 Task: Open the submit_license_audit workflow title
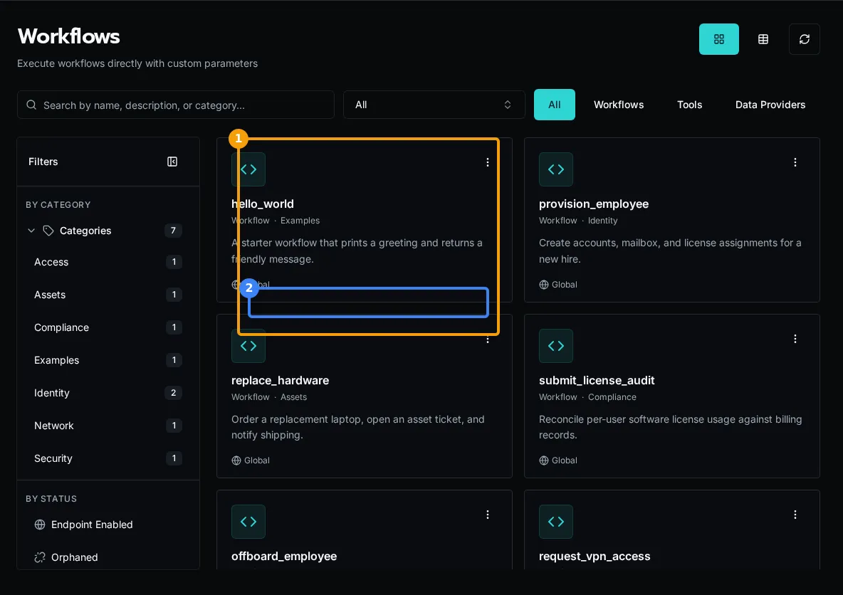point(597,381)
